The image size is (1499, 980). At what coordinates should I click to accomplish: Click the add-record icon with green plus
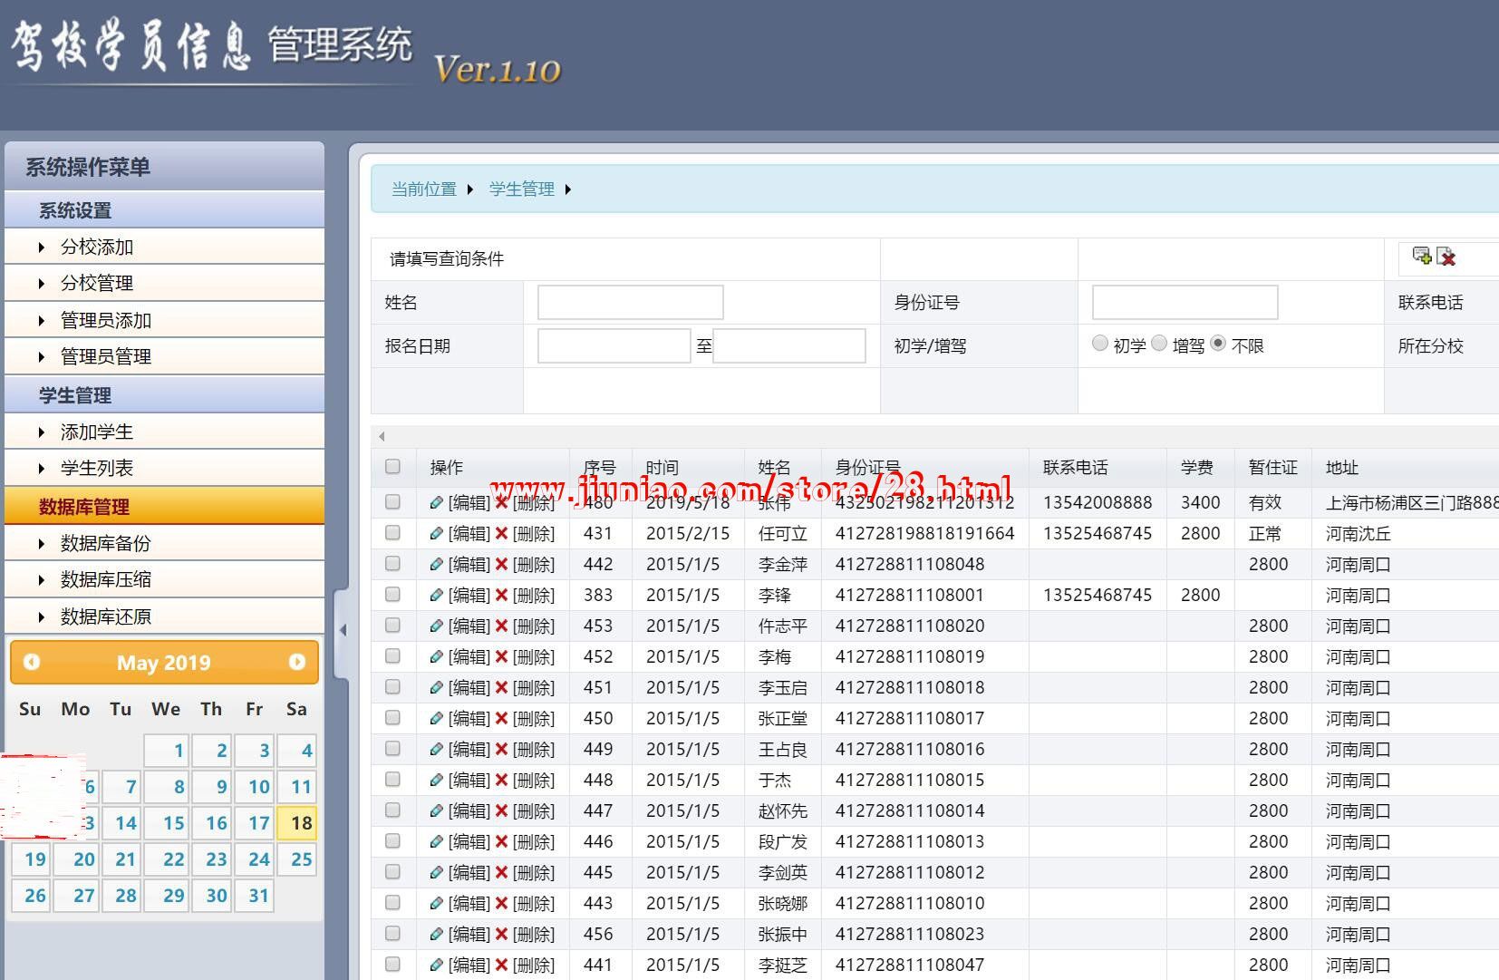pyautogui.click(x=1422, y=257)
